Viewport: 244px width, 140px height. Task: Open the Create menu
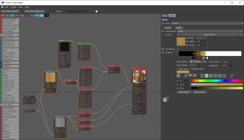tap(13, 7)
